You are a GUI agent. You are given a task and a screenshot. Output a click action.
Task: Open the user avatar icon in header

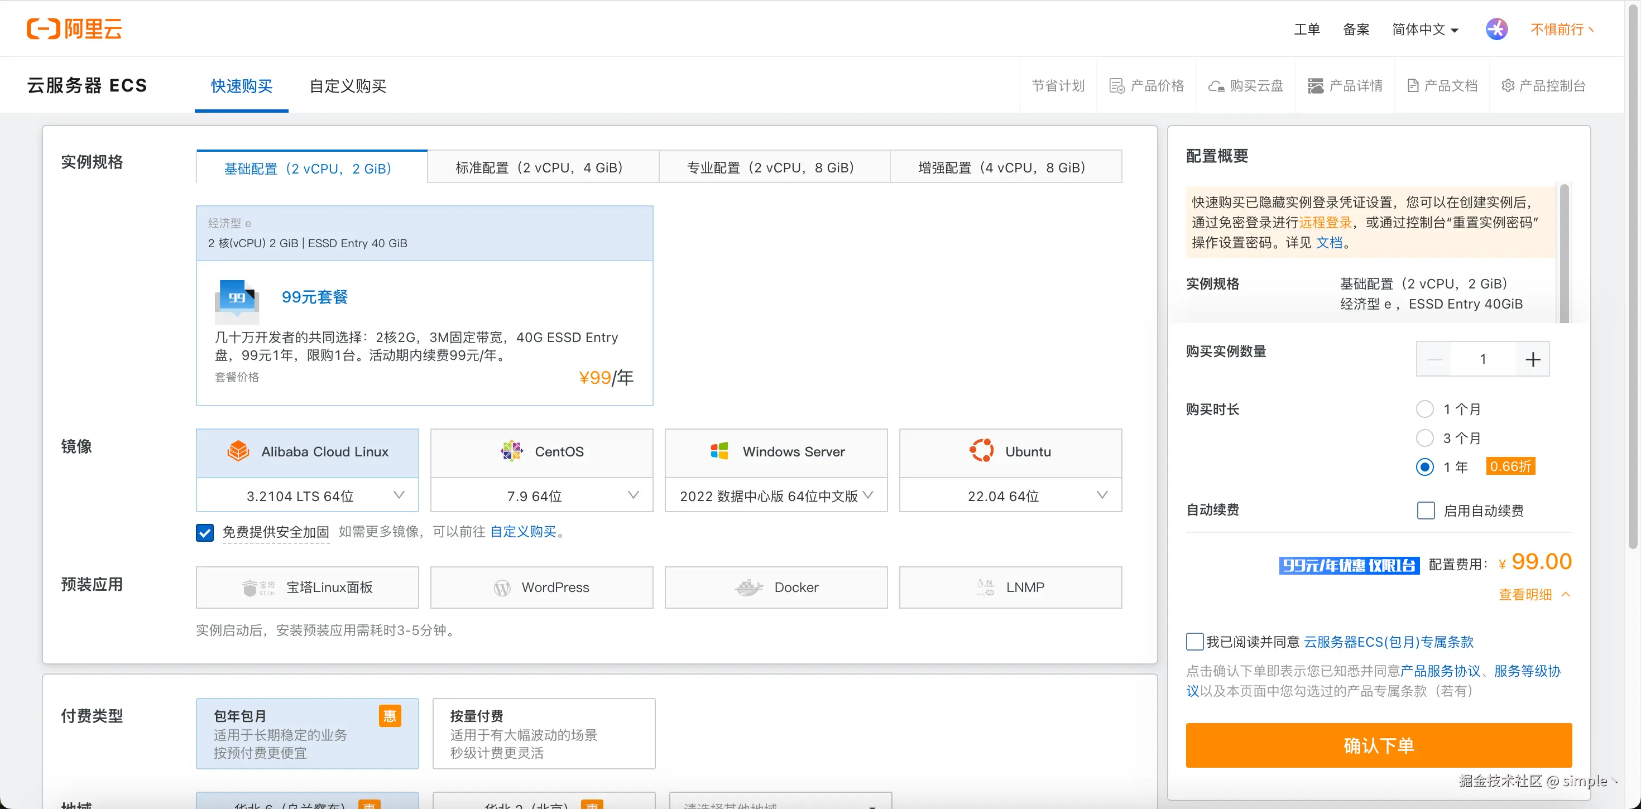[x=1496, y=30]
